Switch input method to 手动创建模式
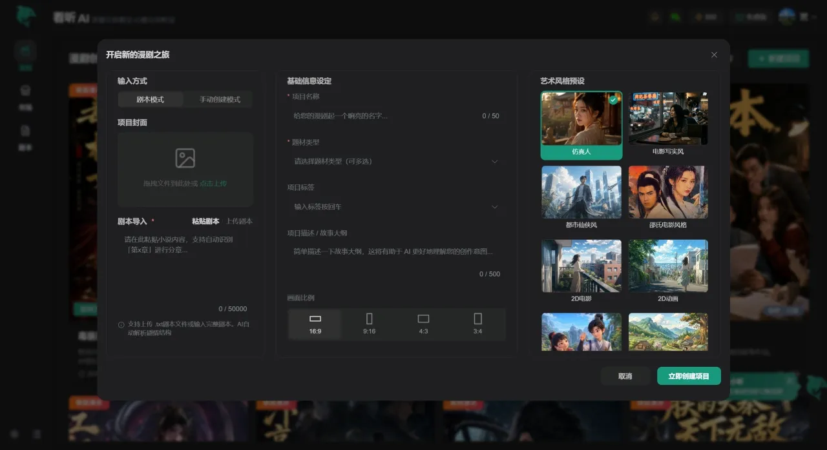The height and width of the screenshot is (450, 827). coord(220,100)
